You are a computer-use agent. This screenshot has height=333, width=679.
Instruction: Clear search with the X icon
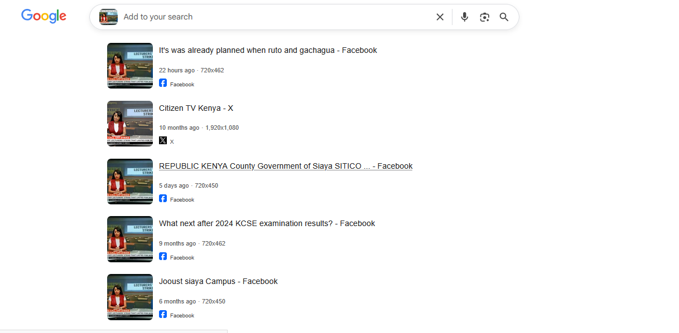tap(440, 17)
